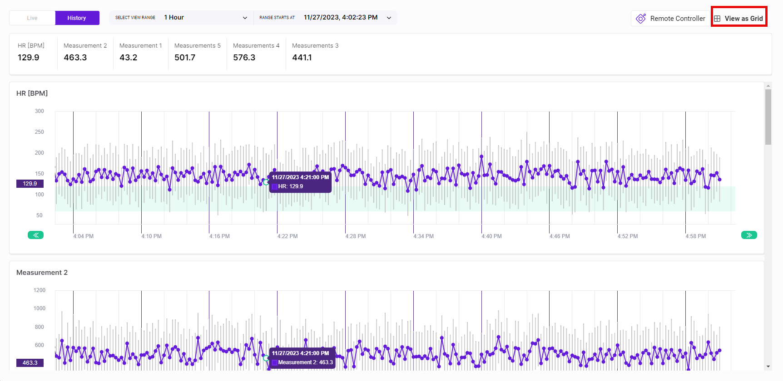Switch to the Live tab
This screenshot has height=381, width=783.
[x=32, y=18]
